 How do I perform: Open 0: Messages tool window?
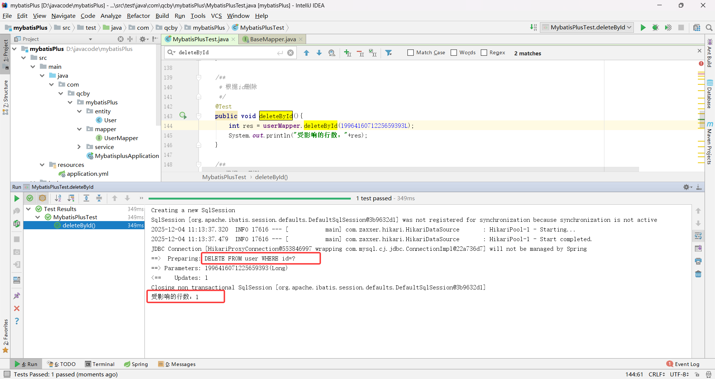pos(177,364)
